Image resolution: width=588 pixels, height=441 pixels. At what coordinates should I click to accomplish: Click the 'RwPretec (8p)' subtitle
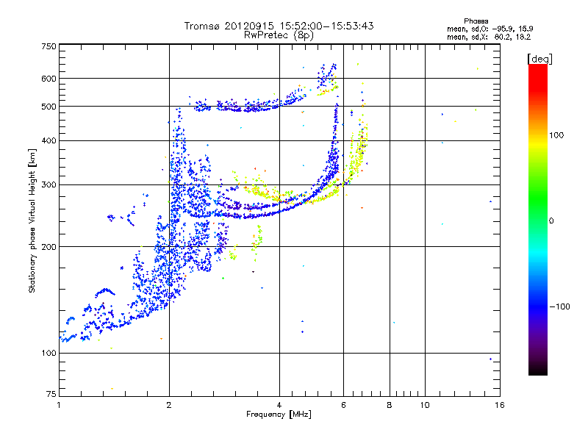(x=279, y=35)
